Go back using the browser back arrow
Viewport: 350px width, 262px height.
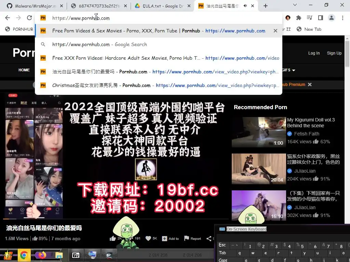(8, 18)
